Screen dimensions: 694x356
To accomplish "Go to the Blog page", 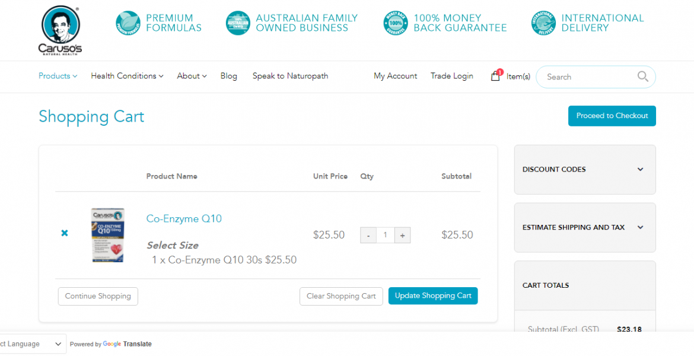I will [228, 76].
